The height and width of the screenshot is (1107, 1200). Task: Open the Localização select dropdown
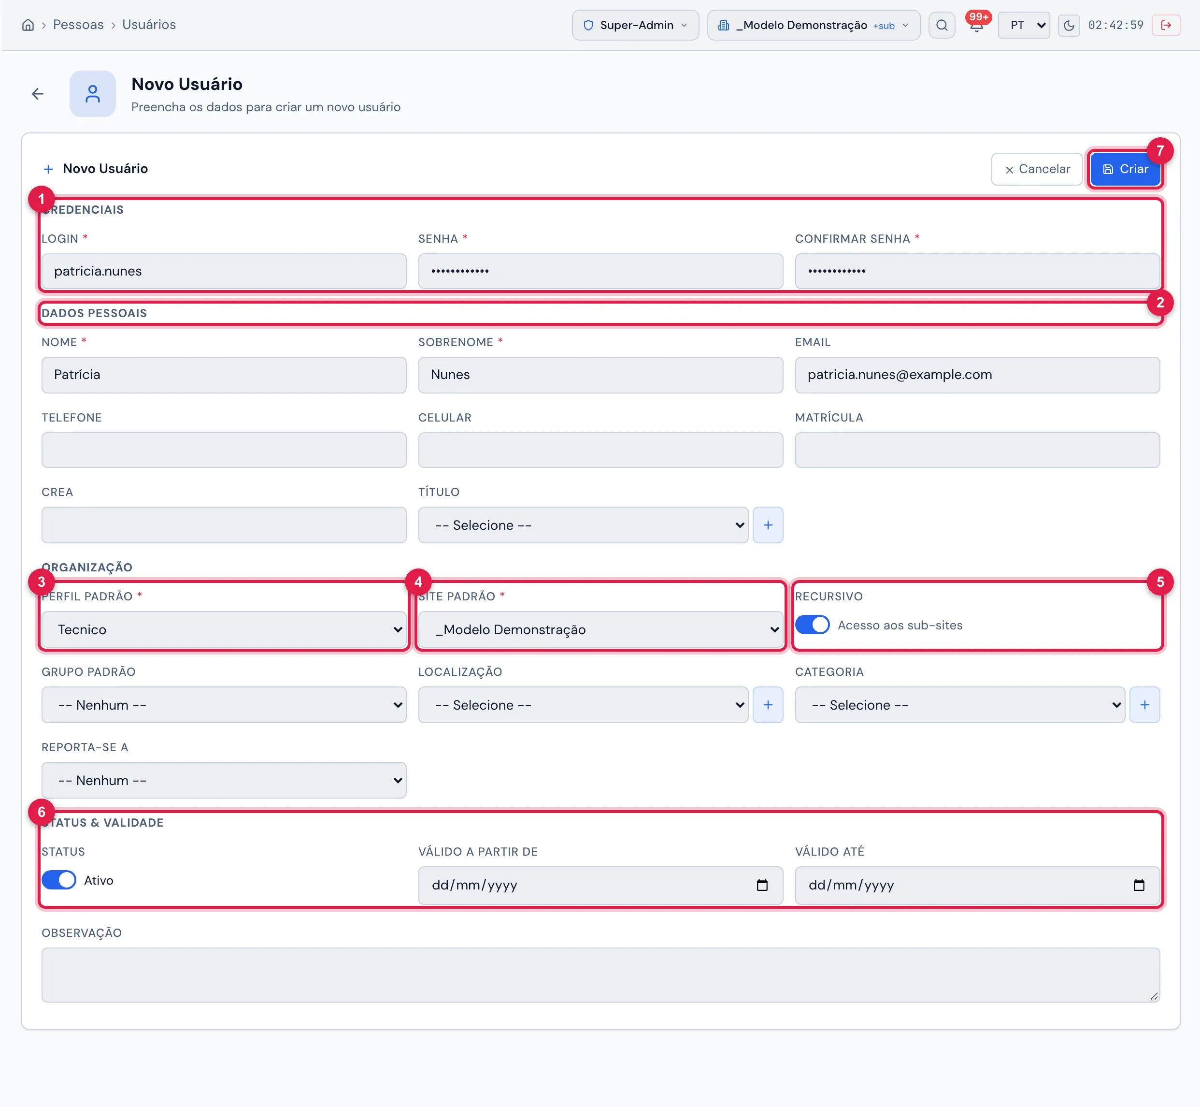click(x=583, y=705)
